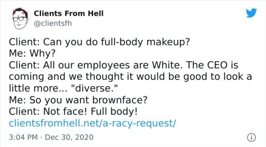Viewport: 266px width, 147px height.
Task: Open the Clients From Hell profile name
Action: [x=69, y=13]
